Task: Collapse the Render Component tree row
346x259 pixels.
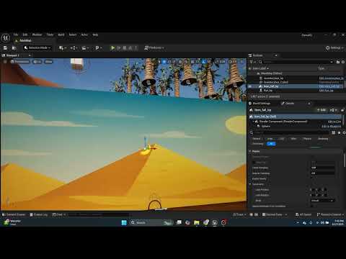Action: click(253, 122)
